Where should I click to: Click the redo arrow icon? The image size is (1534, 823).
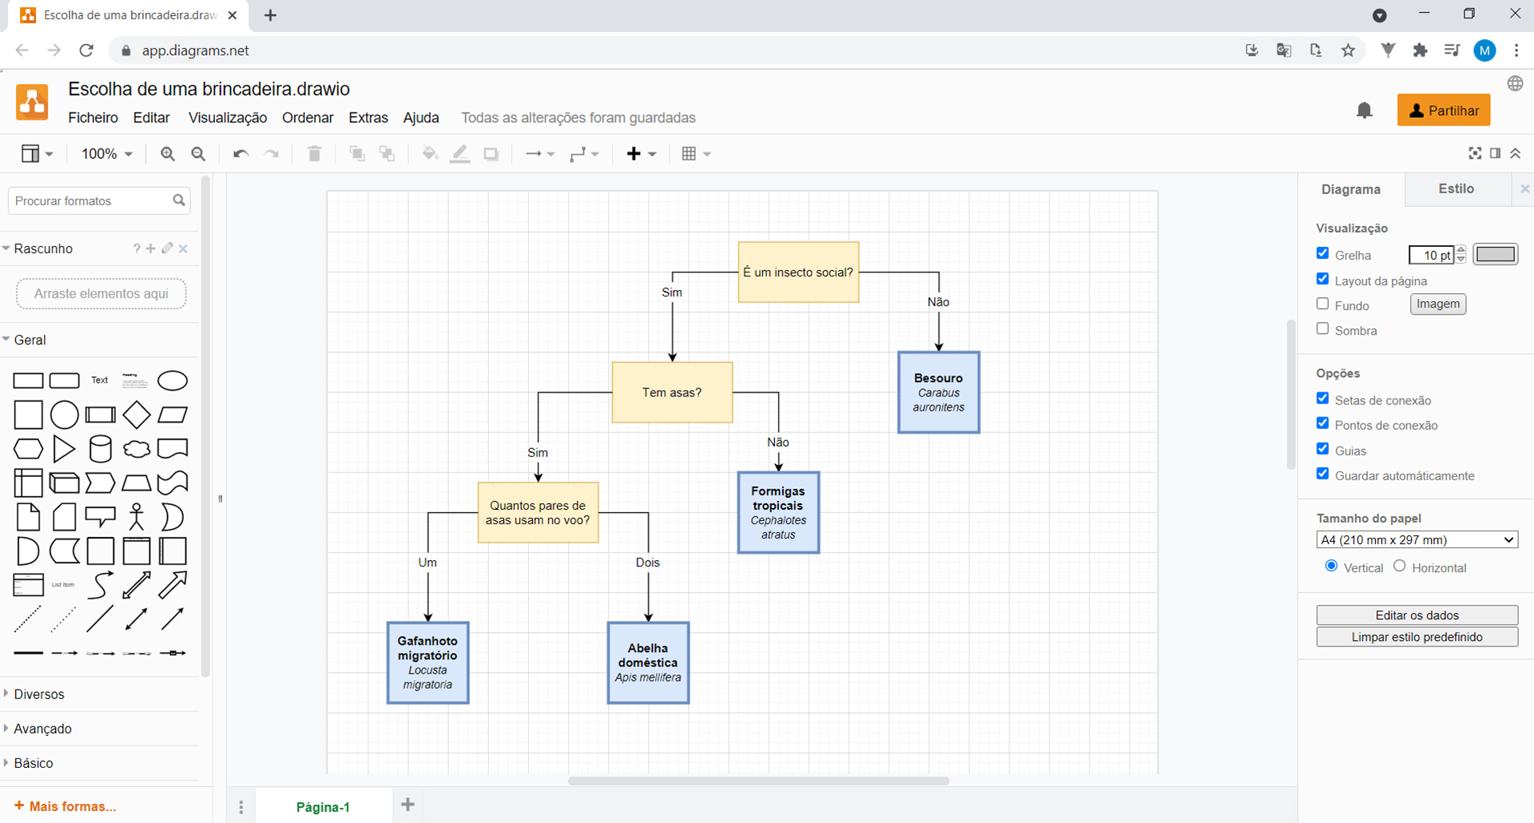pyautogui.click(x=272, y=153)
